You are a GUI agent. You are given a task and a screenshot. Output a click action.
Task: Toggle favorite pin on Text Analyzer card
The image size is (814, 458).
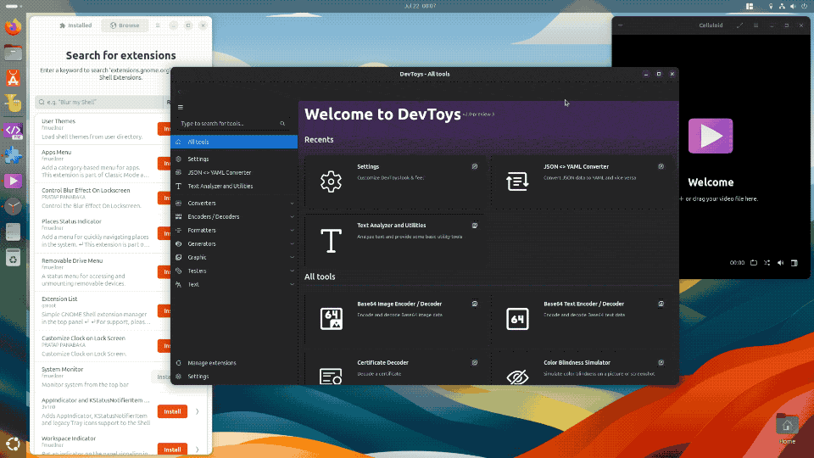pos(475,226)
